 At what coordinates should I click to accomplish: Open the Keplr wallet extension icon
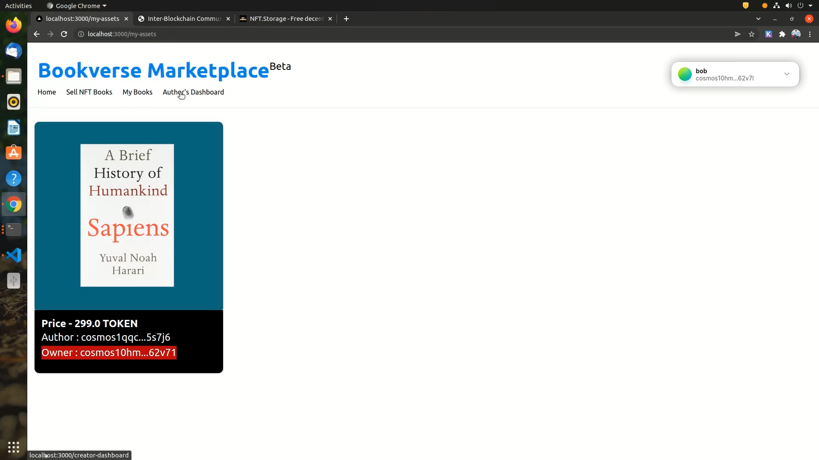[x=769, y=34]
